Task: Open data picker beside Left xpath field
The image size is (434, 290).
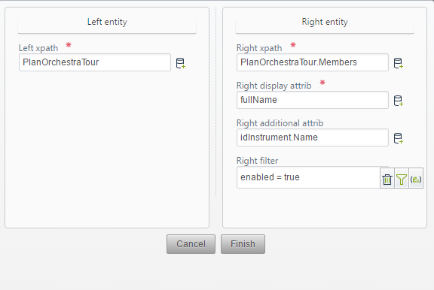Action: [x=181, y=63]
